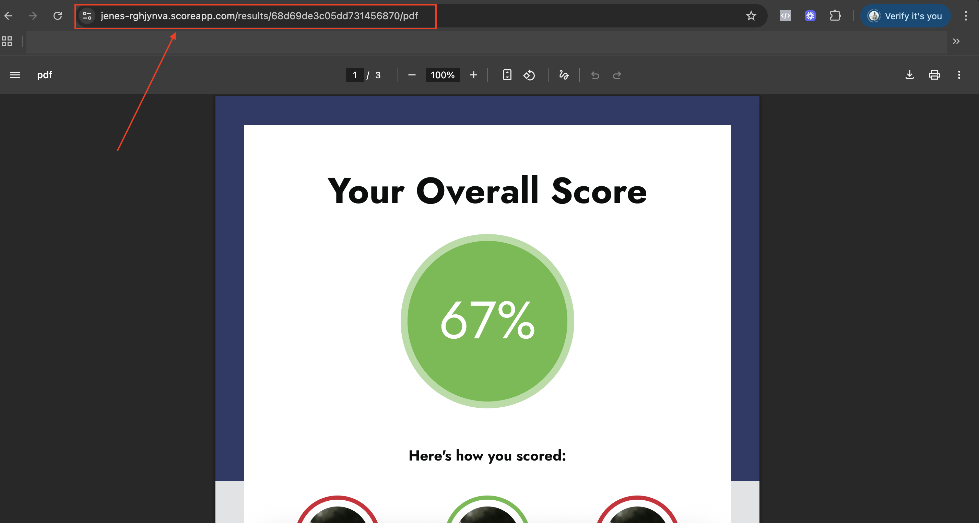Click the 100% zoom level field
979x523 pixels.
443,75
